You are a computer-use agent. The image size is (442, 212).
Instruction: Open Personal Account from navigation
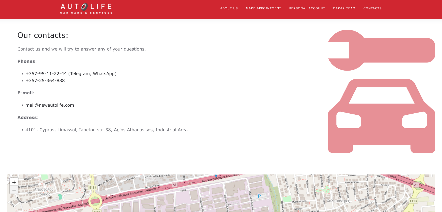[307, 8]
